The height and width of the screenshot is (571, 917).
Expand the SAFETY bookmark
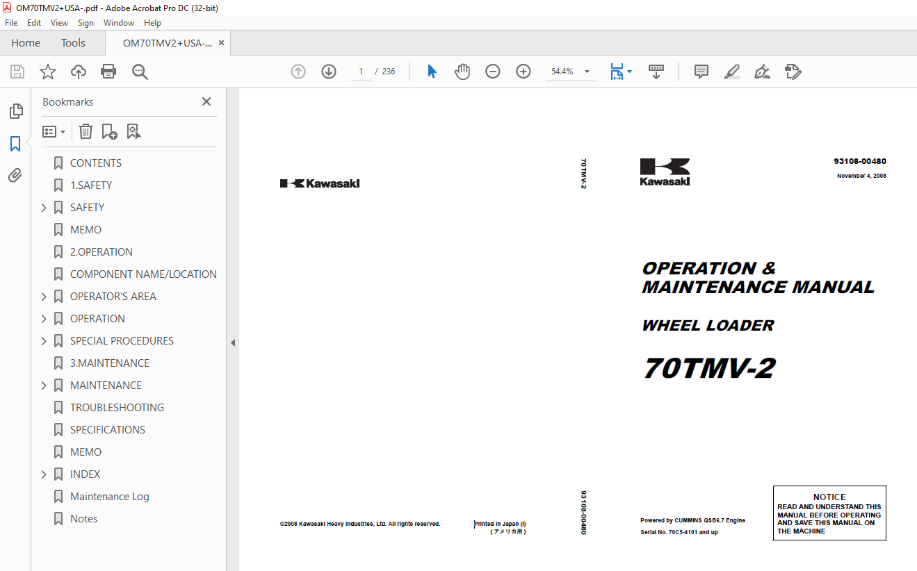tap(44, 208)
